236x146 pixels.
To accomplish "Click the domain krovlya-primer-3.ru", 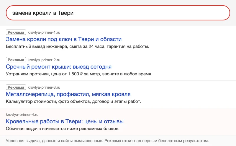I will pos(44,87).
